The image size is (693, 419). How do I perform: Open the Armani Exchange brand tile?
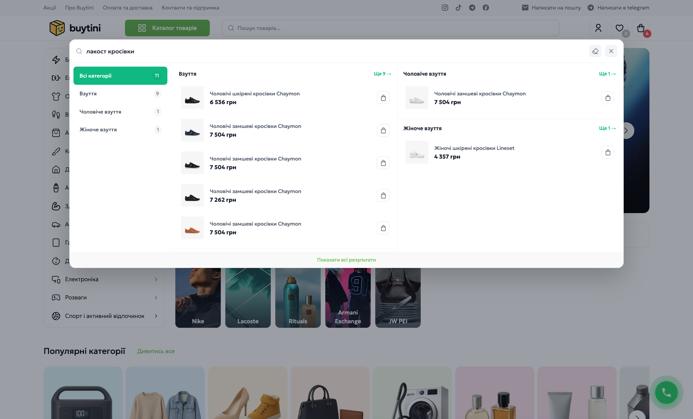348,298
